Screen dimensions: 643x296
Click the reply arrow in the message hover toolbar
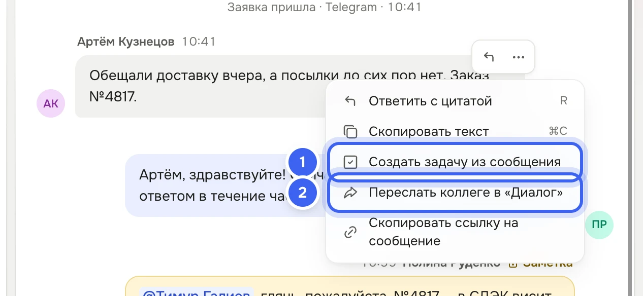coord(488,57)
